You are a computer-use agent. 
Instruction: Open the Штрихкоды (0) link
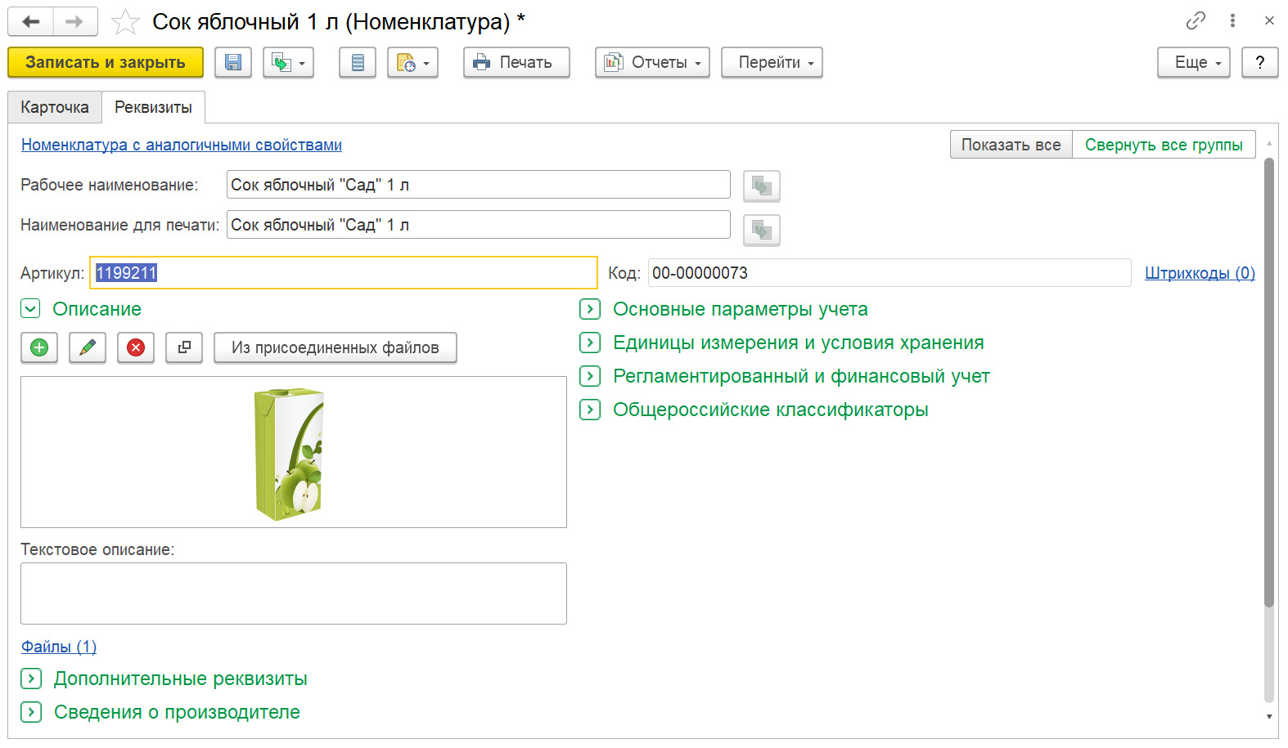coord(1200,273)
